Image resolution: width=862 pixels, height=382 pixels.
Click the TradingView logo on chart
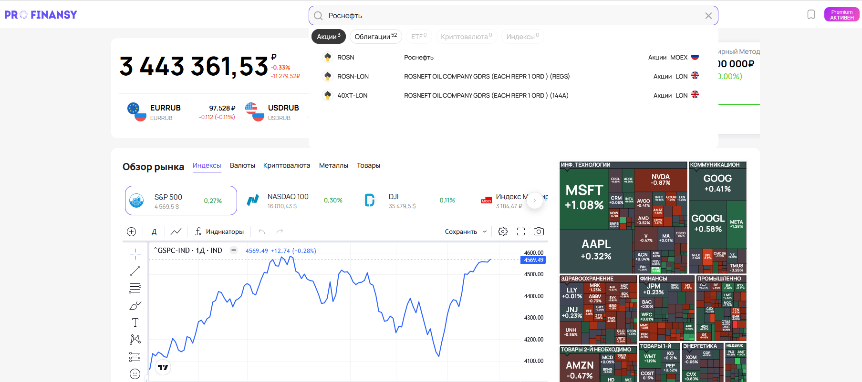click(163, 367)
